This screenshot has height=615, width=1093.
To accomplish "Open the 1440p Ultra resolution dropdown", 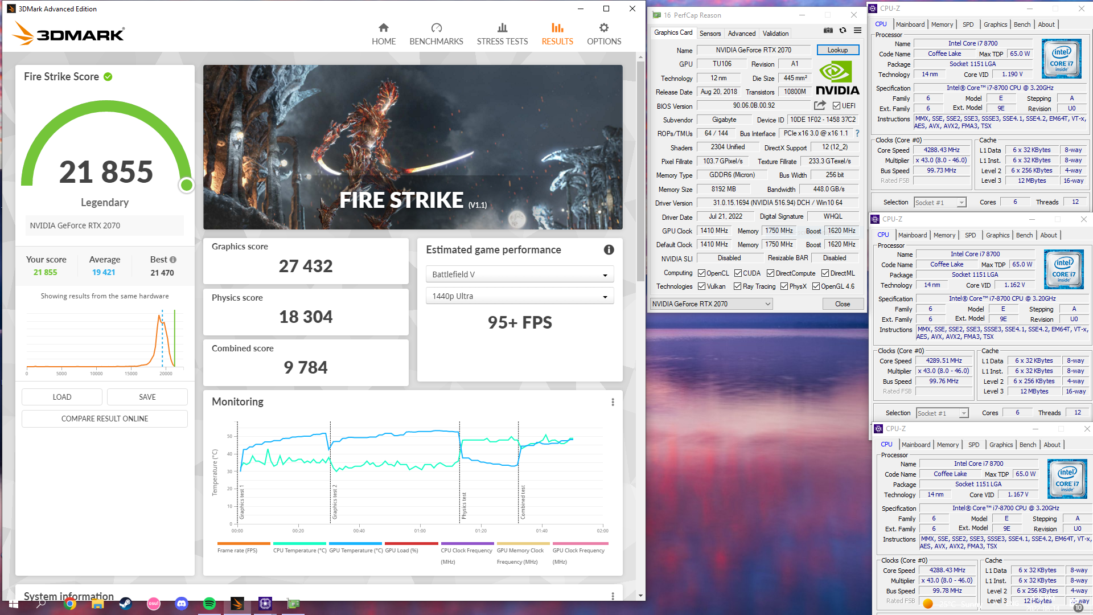I will 520,296.
